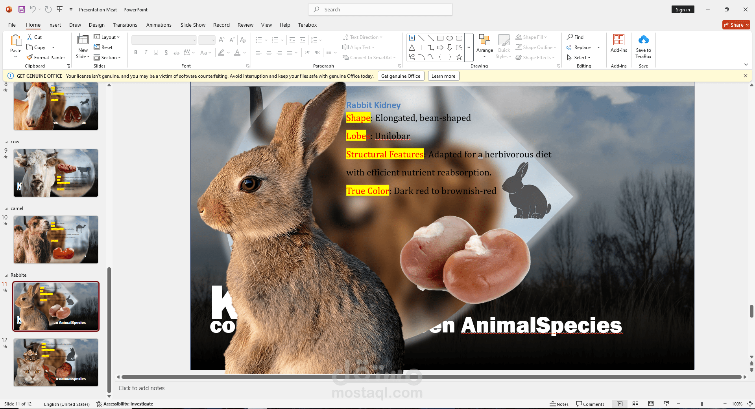Screen dimensions: 755x409
Task: Toggle Italic formatting
Action: (146, 52)
